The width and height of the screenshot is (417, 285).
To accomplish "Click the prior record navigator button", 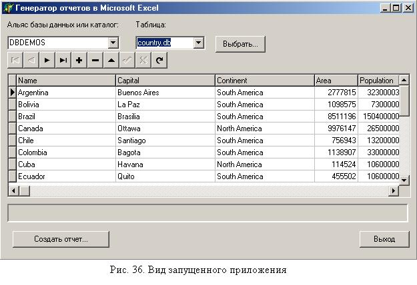I will pyautogui.click(x=31, y=60).
